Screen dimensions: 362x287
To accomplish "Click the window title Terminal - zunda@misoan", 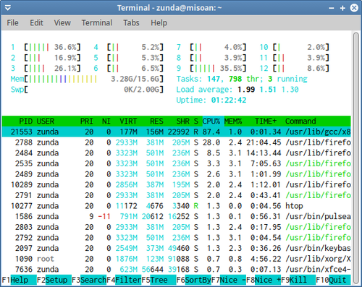I will click(x=169, y=8).
